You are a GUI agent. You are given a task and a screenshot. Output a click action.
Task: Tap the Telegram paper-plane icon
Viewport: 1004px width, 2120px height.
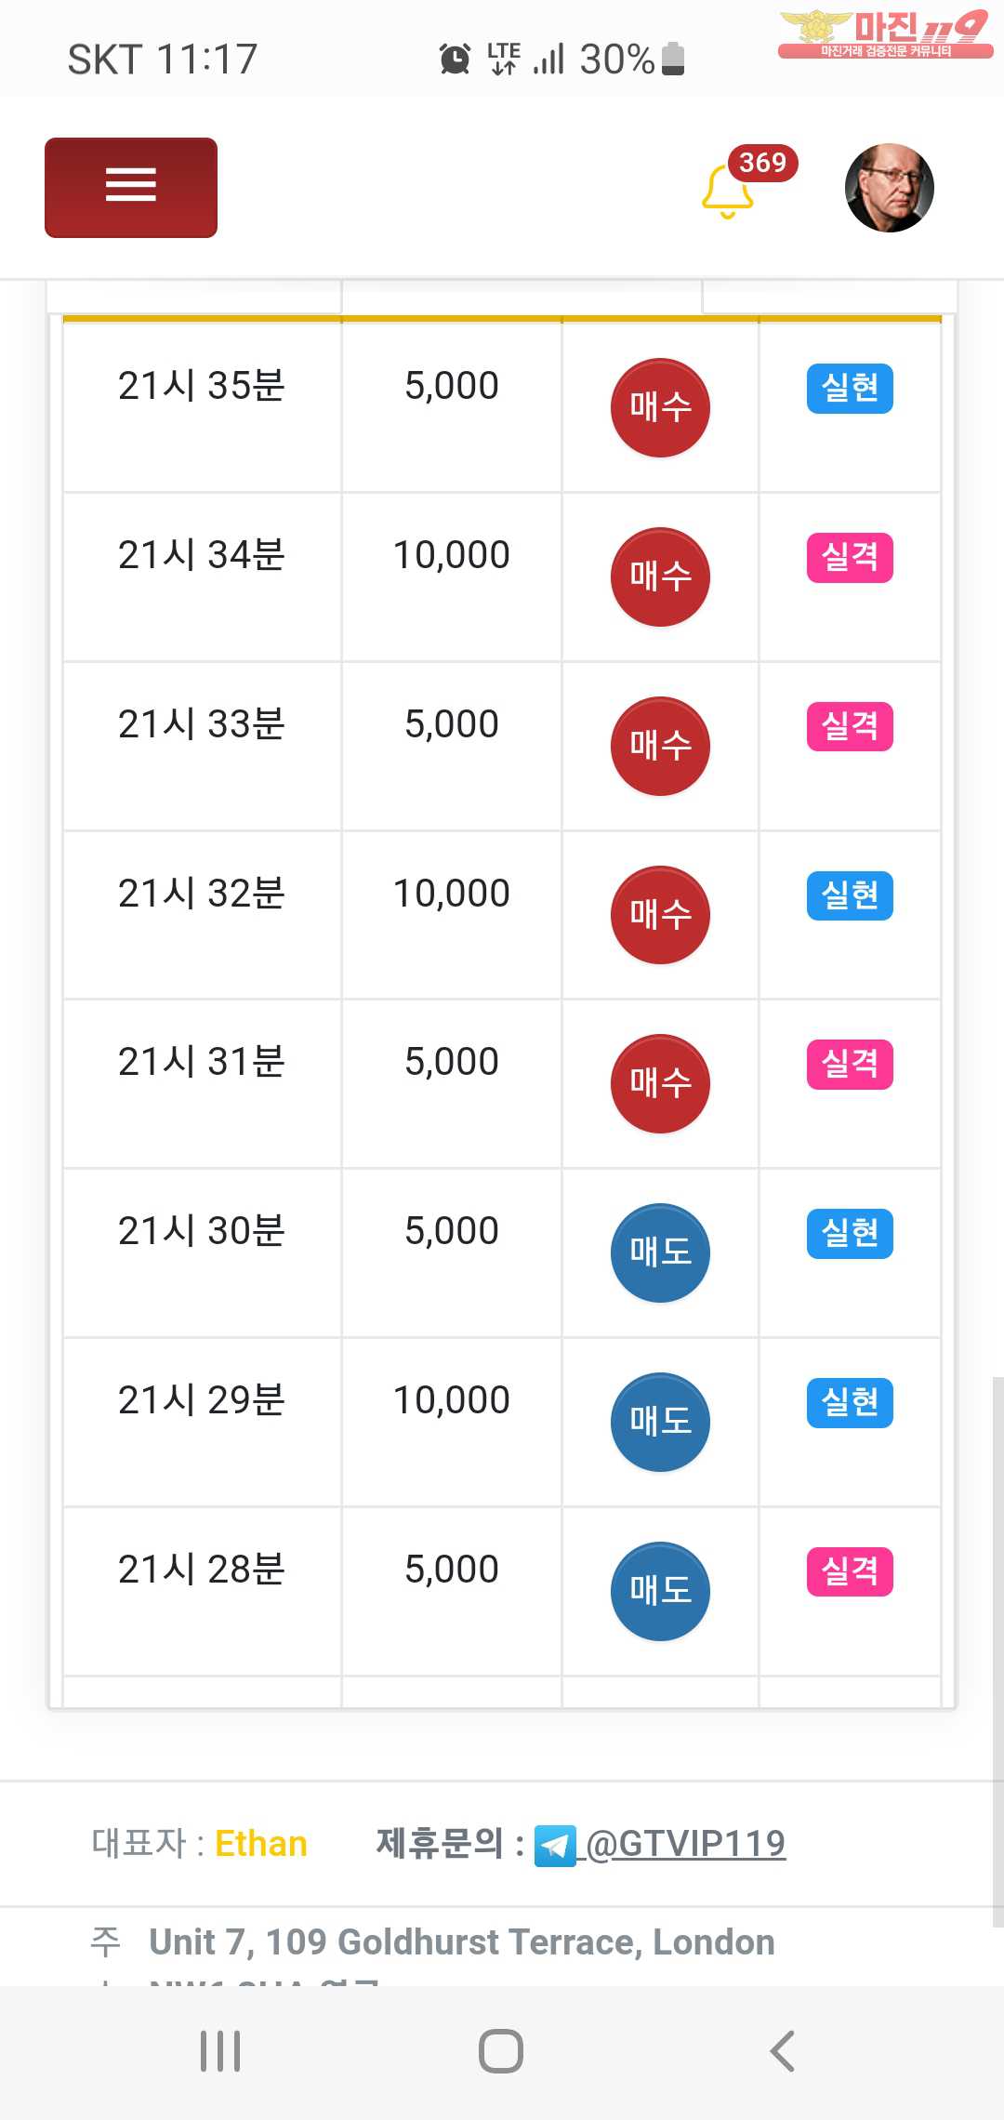pyautogui.click(x=555, y=1846)
